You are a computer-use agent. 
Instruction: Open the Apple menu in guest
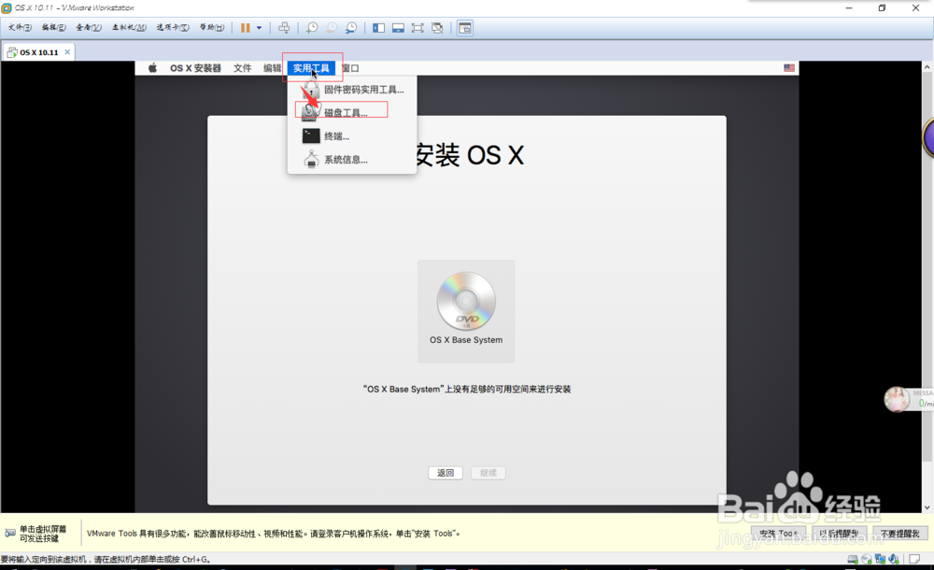click(152, 68)
